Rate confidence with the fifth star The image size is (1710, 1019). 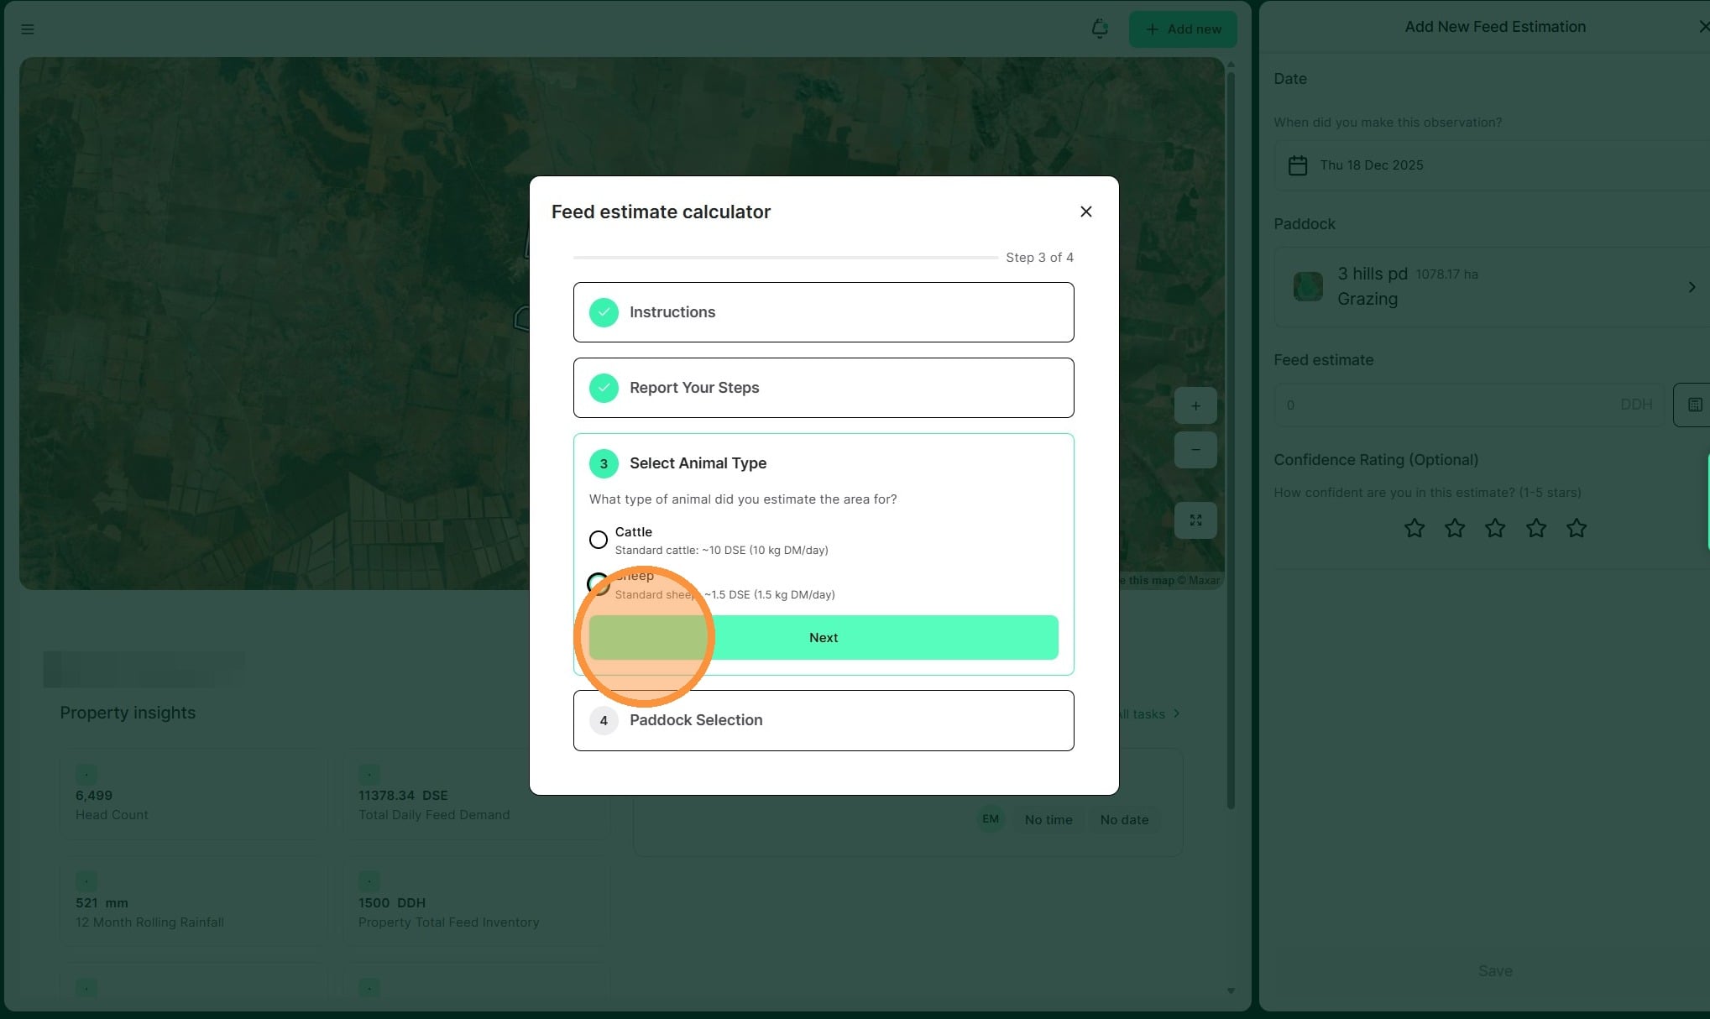(1576, 528)
